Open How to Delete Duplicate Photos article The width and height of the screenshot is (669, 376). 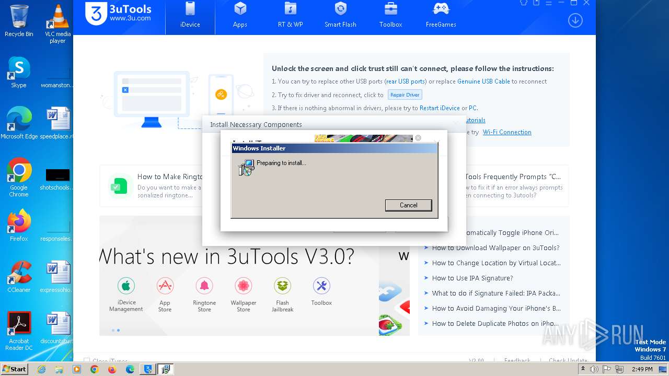pyautogui.click(x=495, y=324)
